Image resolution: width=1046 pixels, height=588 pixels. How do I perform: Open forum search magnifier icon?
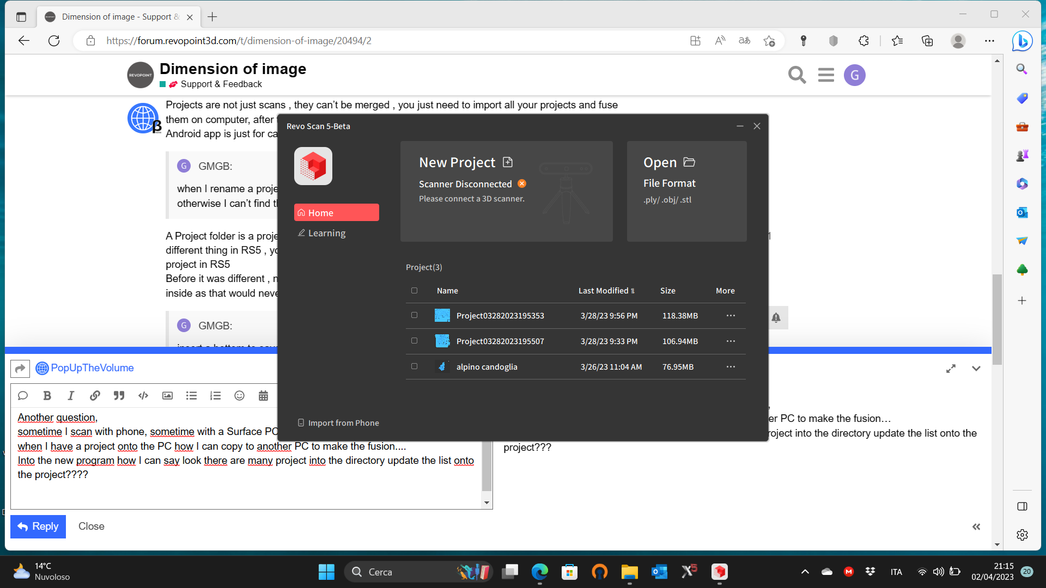[796, 75]
